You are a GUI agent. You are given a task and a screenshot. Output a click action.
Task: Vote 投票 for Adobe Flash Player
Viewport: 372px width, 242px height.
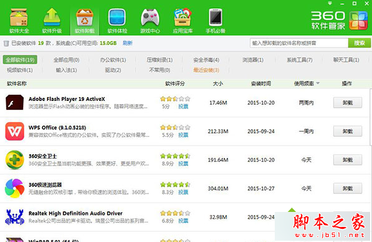point(183,107)
